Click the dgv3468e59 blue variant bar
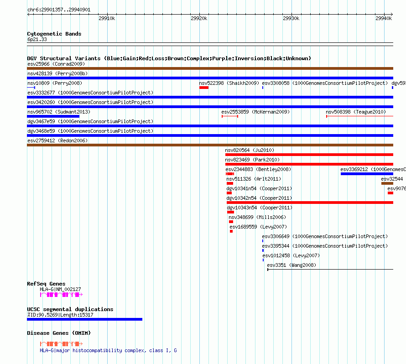Image resolution: width=406 pixels, height=364 pixels. 210,135
